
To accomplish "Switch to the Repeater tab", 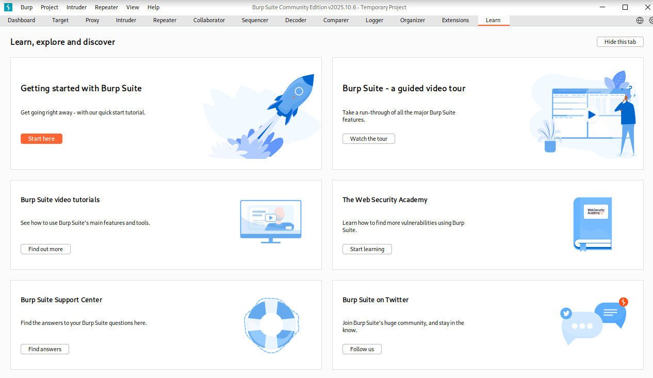I will (165, 21).
